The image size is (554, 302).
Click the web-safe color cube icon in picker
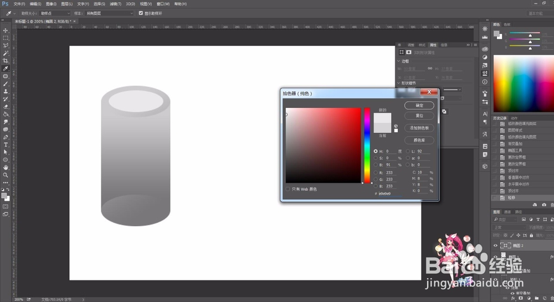396,126
